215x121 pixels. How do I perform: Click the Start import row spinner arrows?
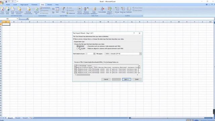pyautogui.click(x=94, y=54)
